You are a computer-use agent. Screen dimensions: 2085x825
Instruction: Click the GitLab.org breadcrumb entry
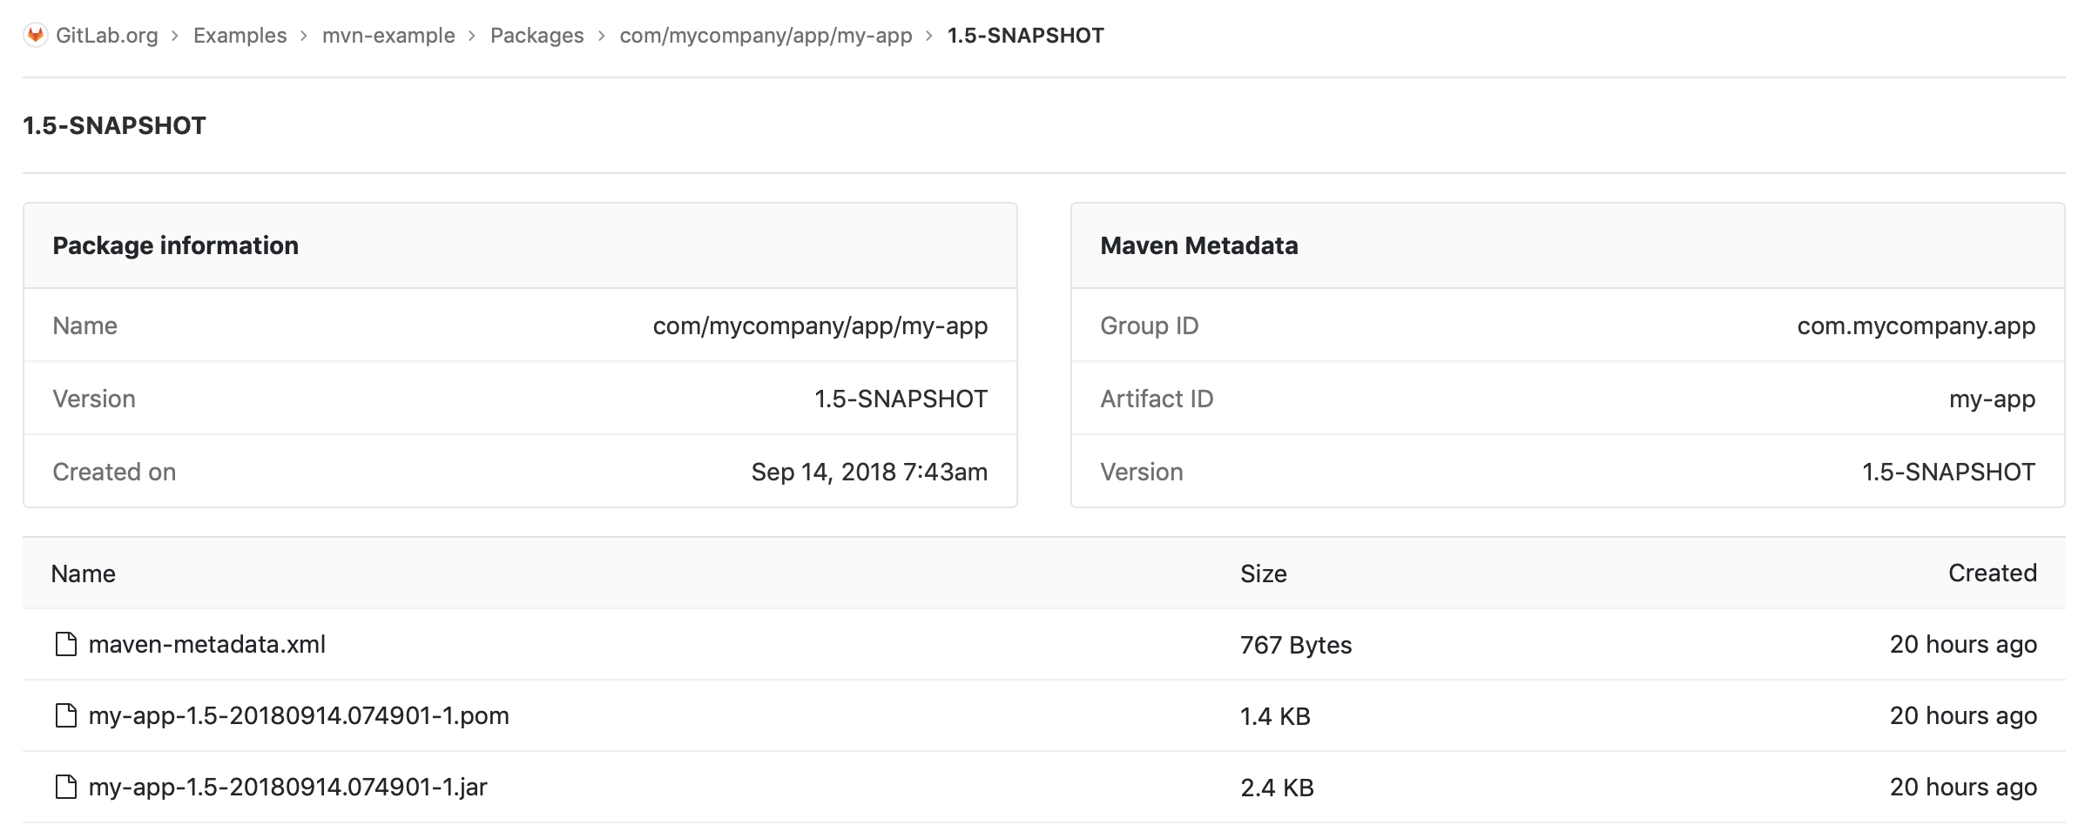(x=106, y=36)
